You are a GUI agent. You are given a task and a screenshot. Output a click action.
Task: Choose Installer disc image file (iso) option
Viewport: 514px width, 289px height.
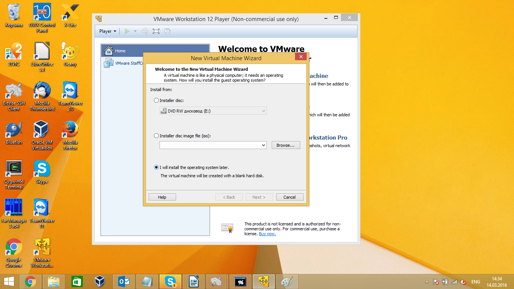coord(157,136)
